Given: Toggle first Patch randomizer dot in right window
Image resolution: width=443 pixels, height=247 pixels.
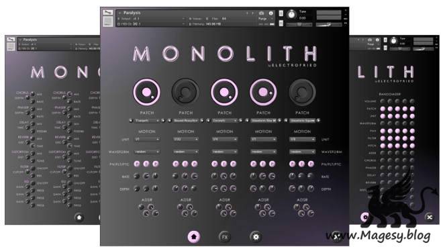Looking at the screenshot, I should coord(383,109).
